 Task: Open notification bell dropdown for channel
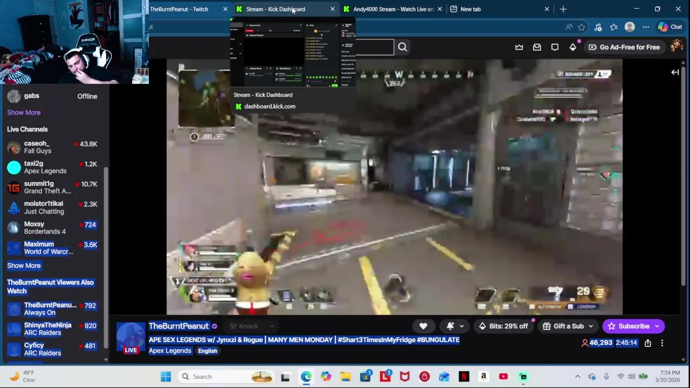pyautogui.click(x=454, y=326)
